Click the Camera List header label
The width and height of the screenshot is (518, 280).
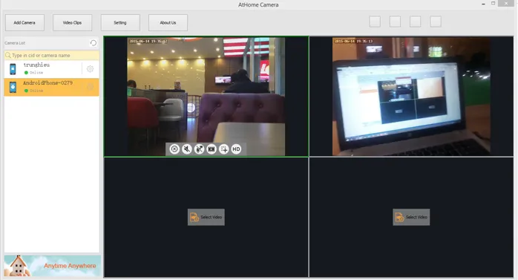(x=15, y=43)
